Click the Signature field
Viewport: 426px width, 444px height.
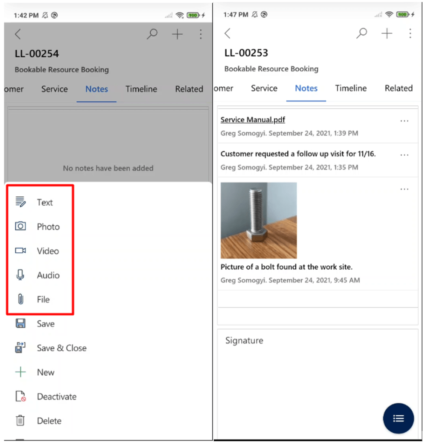[x=244, y=340]
